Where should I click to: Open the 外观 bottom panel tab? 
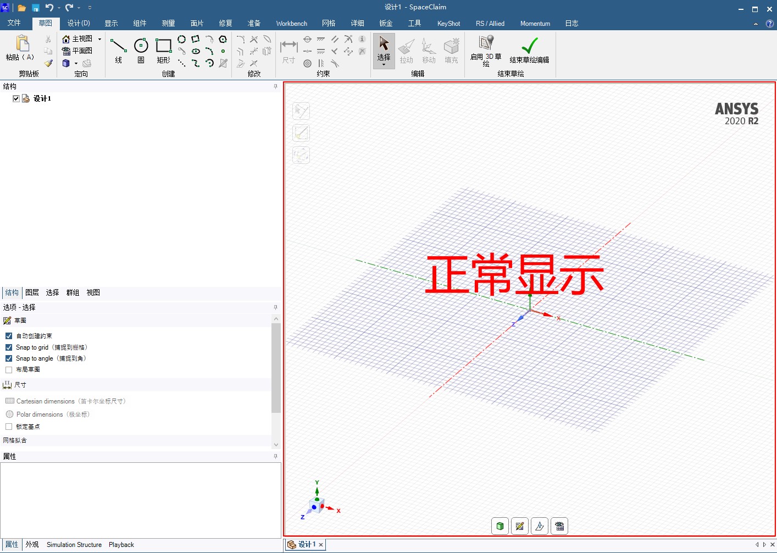coord(32,545)
